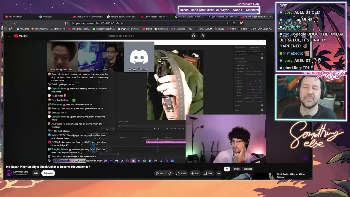This screenshot has width=350, height=197.
Task: Select the All filter chip
Action: [x=227, y=169]
